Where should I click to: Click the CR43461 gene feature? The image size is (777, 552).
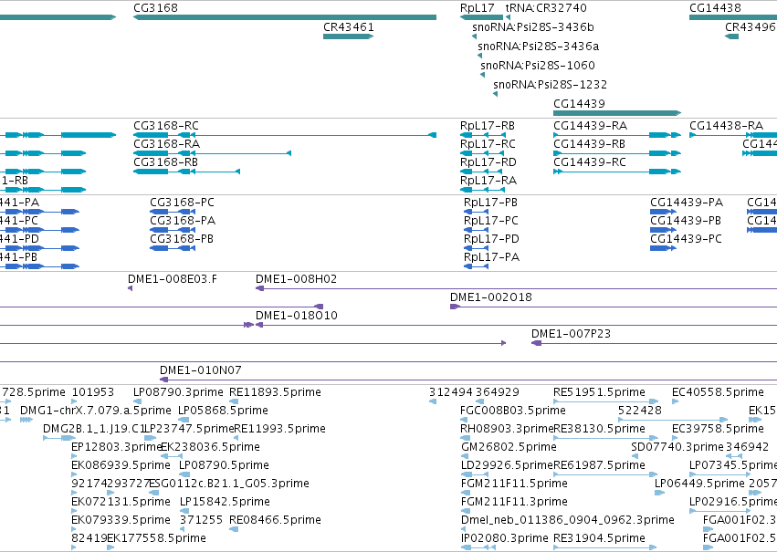pyautogui.click(x=349, y=36)
